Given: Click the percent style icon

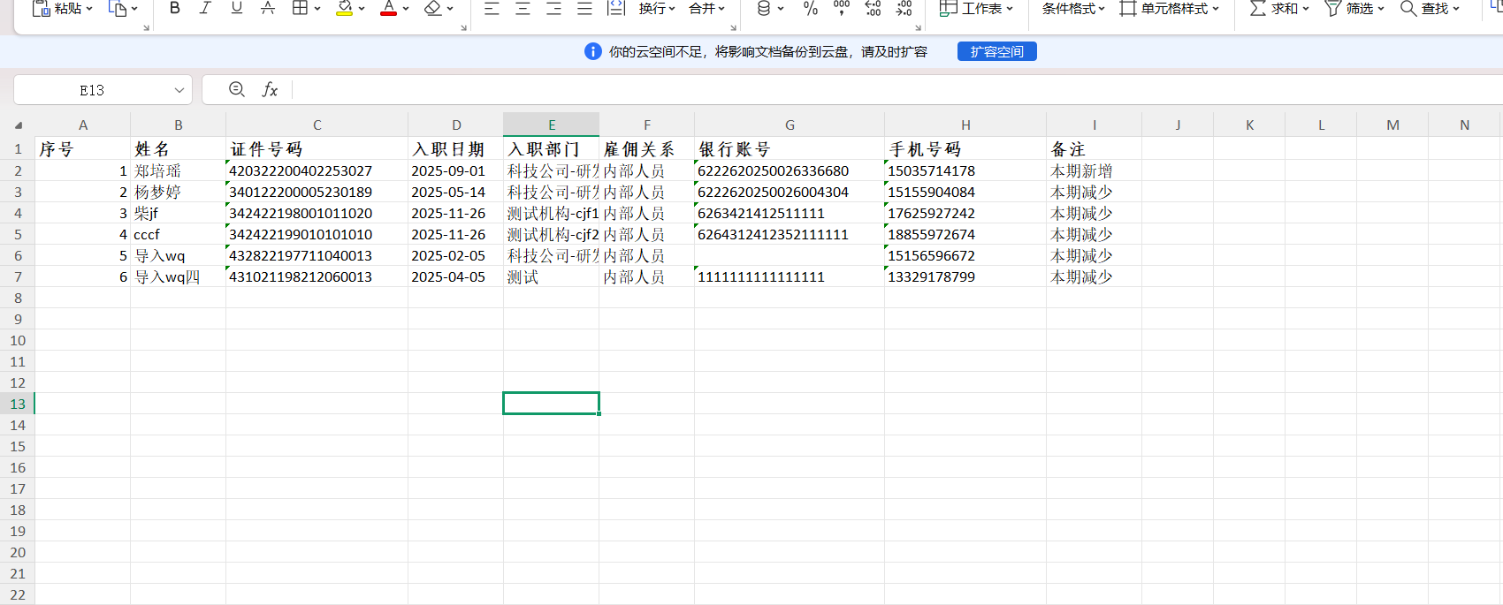Looking at the screenshot, I should [810, 8].
